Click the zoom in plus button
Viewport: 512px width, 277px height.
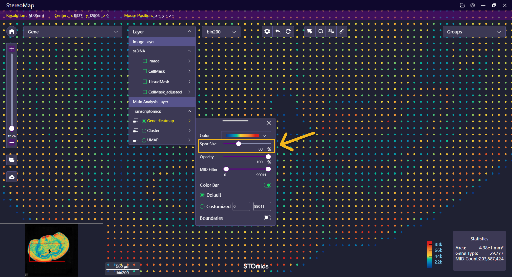coord(12,49)
